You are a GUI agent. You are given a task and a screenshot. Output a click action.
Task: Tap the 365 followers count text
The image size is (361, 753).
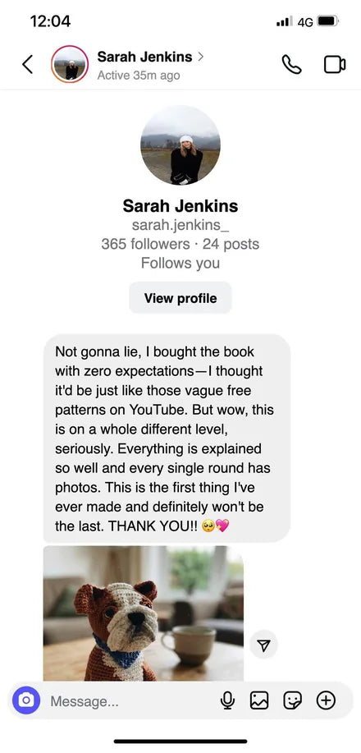click(145, 244)
